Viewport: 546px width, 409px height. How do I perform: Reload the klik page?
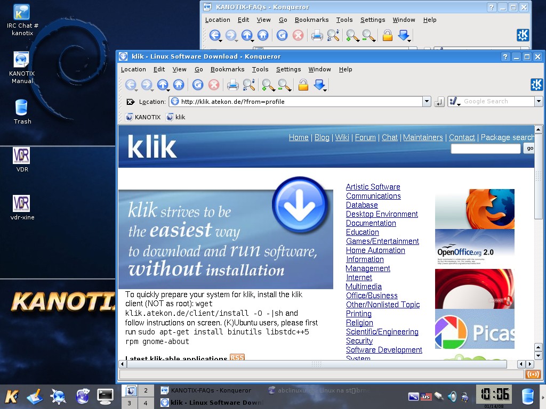pos(198,85)
